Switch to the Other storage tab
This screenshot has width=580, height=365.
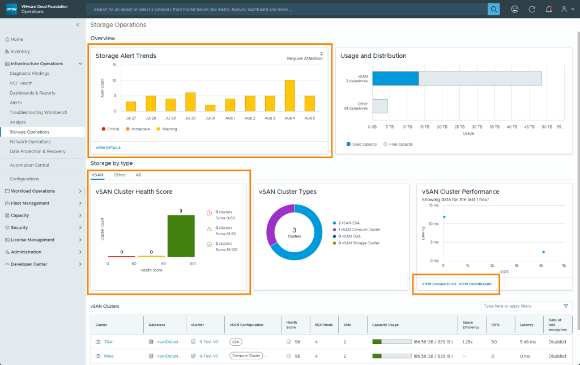(x=120, y=175)
